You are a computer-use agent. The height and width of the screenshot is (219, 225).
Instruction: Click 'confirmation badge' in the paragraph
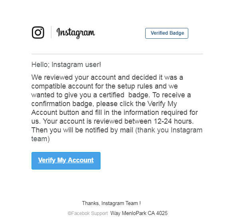[x=63, y=104]
